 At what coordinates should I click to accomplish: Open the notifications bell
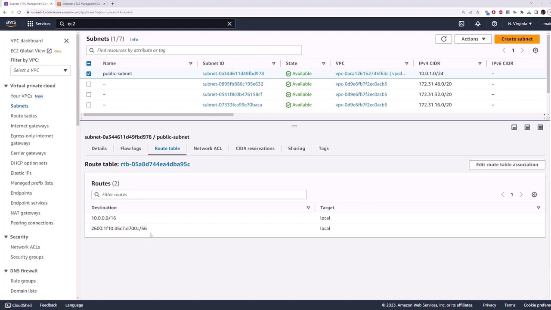(478, 24)
